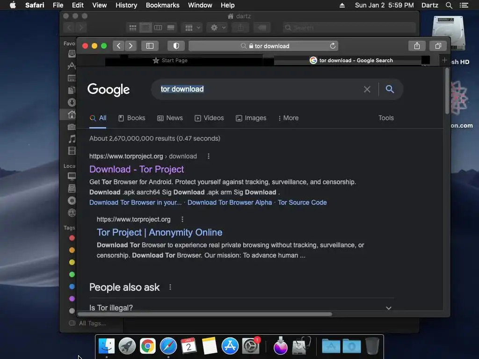
Task: Open System Preferences from the Dock
Action: (251, 346)
